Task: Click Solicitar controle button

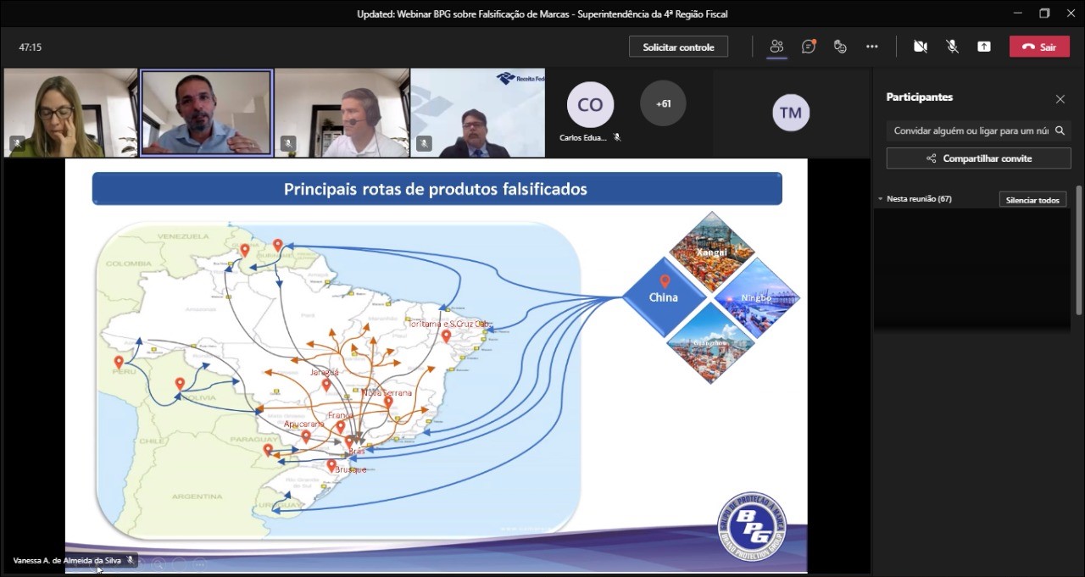Action: coord(678,47)
